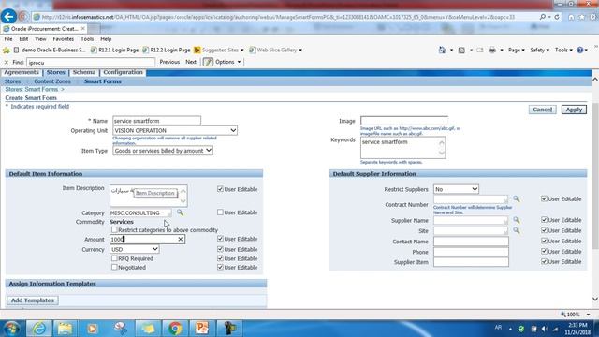Image resolution: width=599 pixels, height=337 pixels.
Task: Open the Item Type dropdown
Action: [x=163, y=151]
